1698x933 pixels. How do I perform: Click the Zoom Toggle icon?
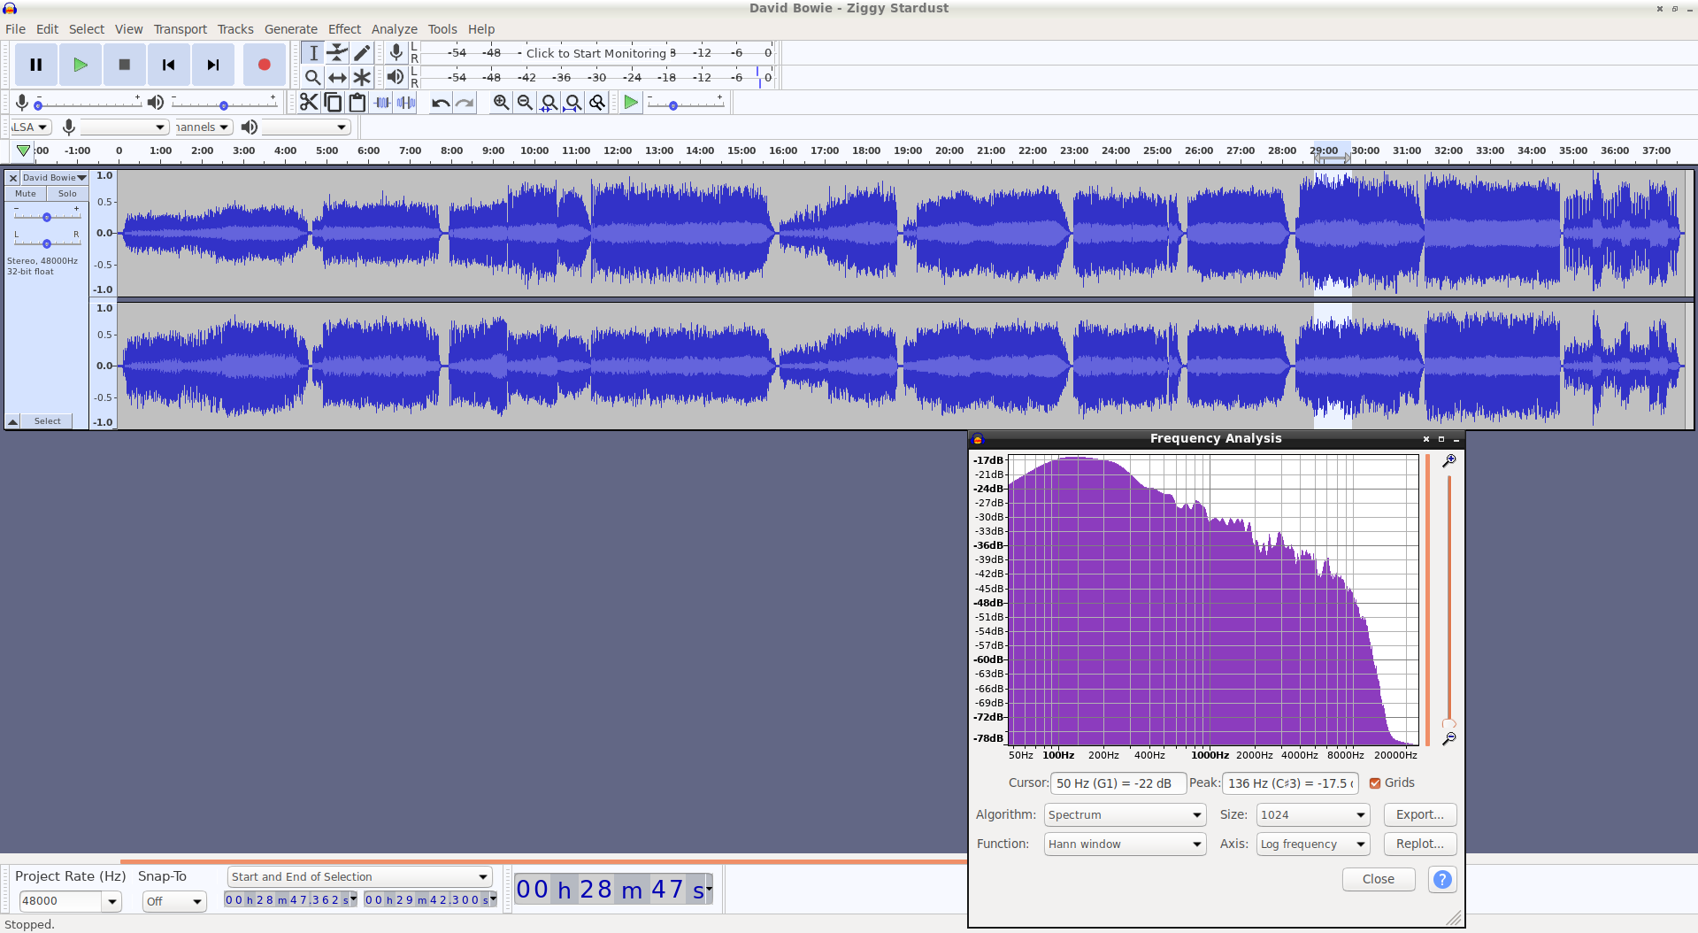point(597,103)
